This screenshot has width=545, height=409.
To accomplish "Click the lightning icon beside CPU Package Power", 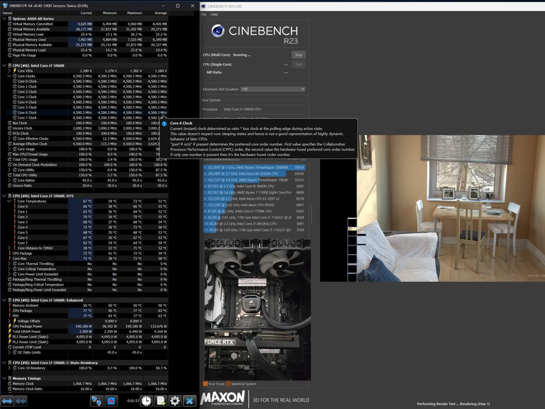I will pos(10,326).
